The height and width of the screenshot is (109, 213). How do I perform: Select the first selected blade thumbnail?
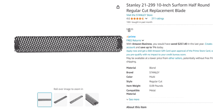pos(44,100)
